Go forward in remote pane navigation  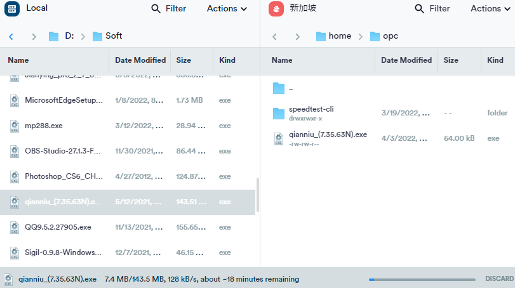[x=298, y=36]
